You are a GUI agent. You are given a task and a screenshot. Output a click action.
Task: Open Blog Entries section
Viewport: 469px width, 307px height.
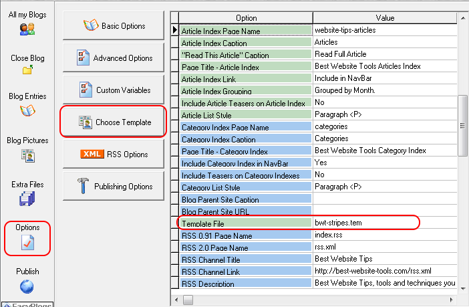coord(27,110)
